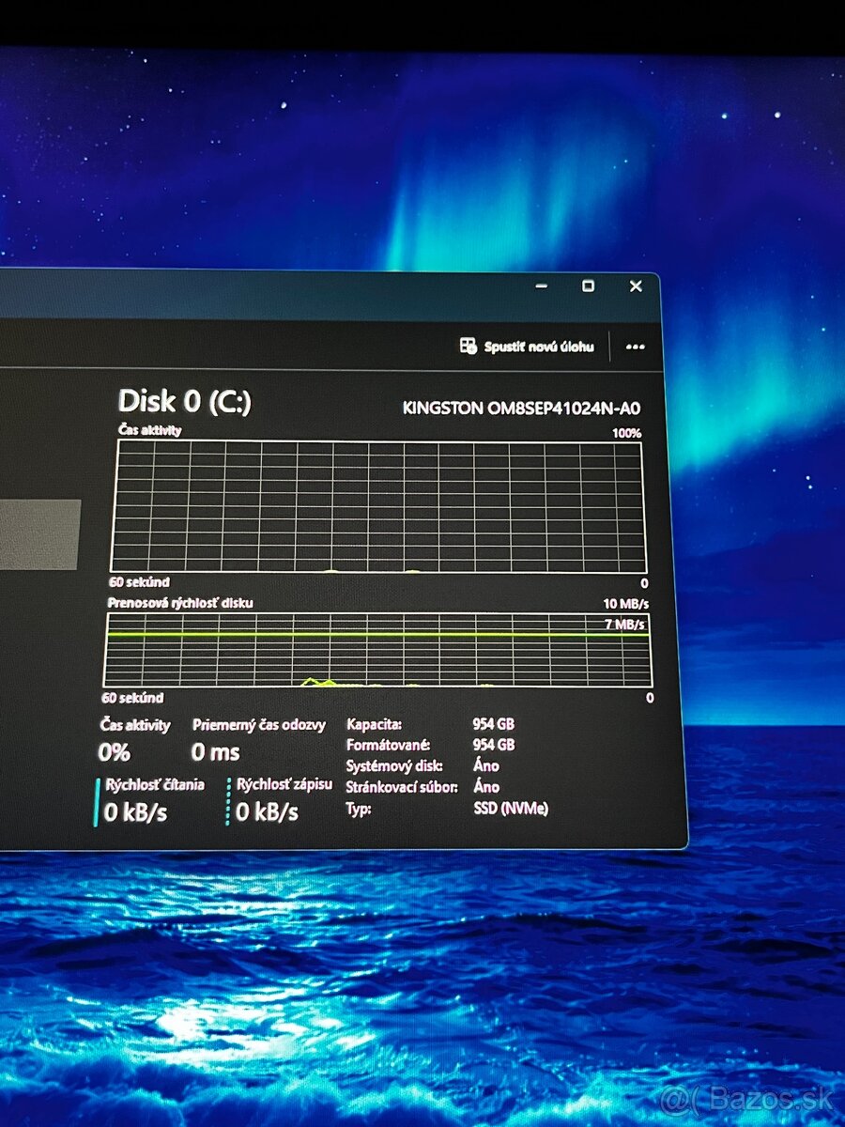Maximize the Task Manager window
This screenshot has width=845, height=1127.
[588, 286]
